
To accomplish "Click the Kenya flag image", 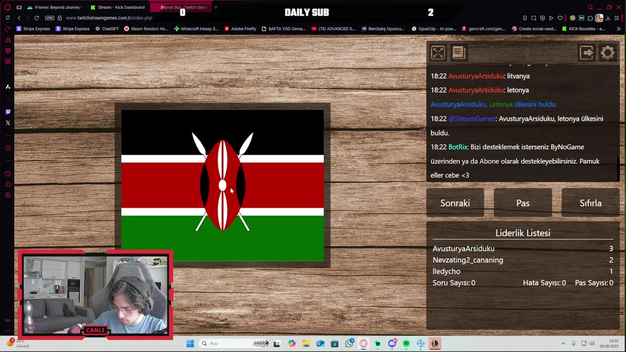I will pos(223,185).
